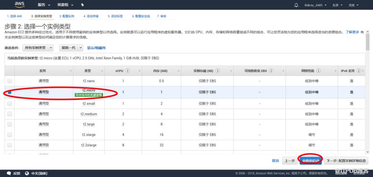Go to step 3. 配置实例 tab
373x177 pixels.
pyautogui.click(x=67, y=16)
